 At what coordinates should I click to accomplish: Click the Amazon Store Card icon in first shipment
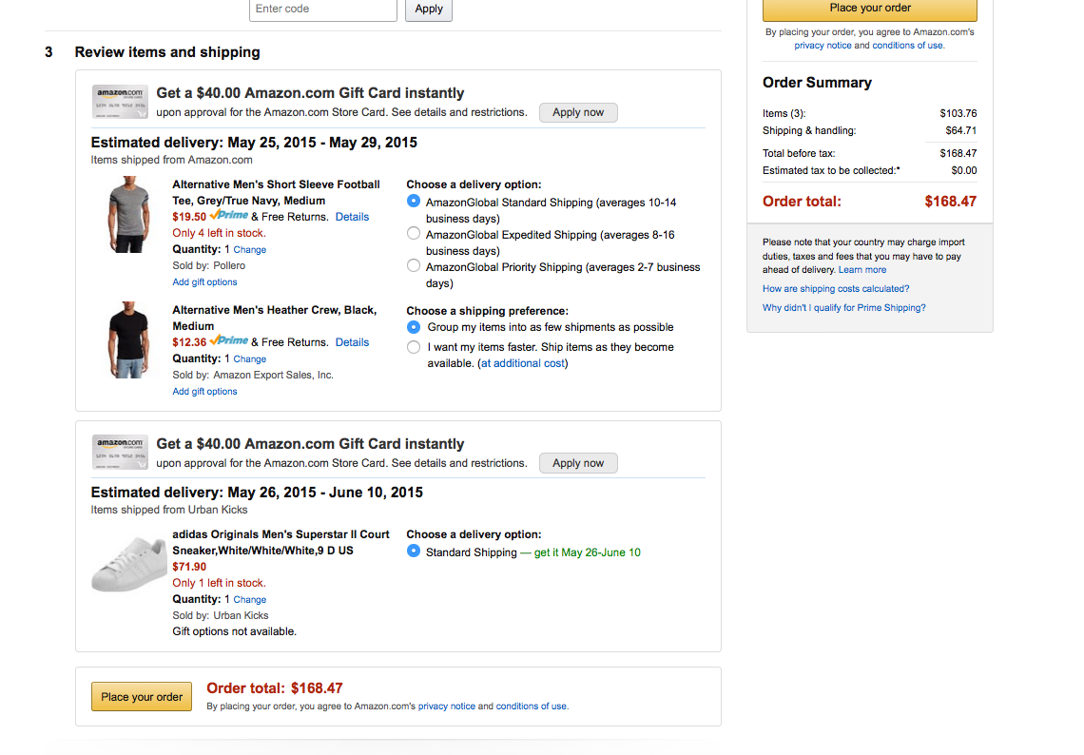(120, 102)
